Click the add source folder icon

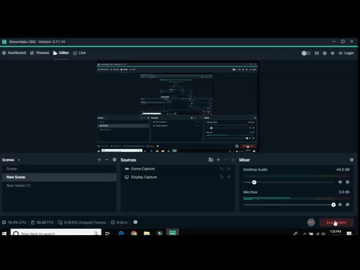[x=211, y=160]
